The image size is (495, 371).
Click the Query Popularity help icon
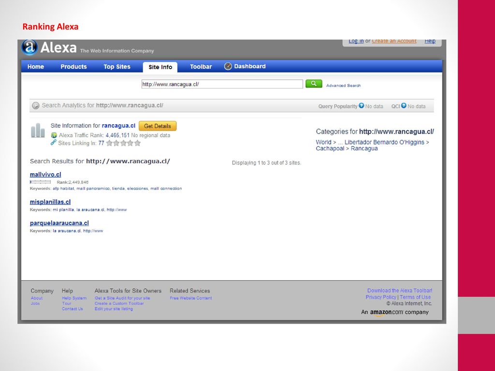point(362,106)
